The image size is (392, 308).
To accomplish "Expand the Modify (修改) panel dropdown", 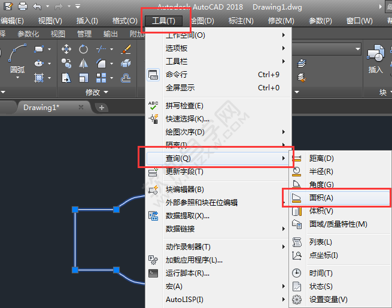I will coord(106,92).
